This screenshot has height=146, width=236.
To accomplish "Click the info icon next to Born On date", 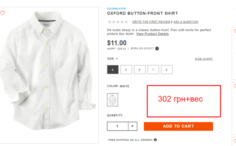I will 157,49.
